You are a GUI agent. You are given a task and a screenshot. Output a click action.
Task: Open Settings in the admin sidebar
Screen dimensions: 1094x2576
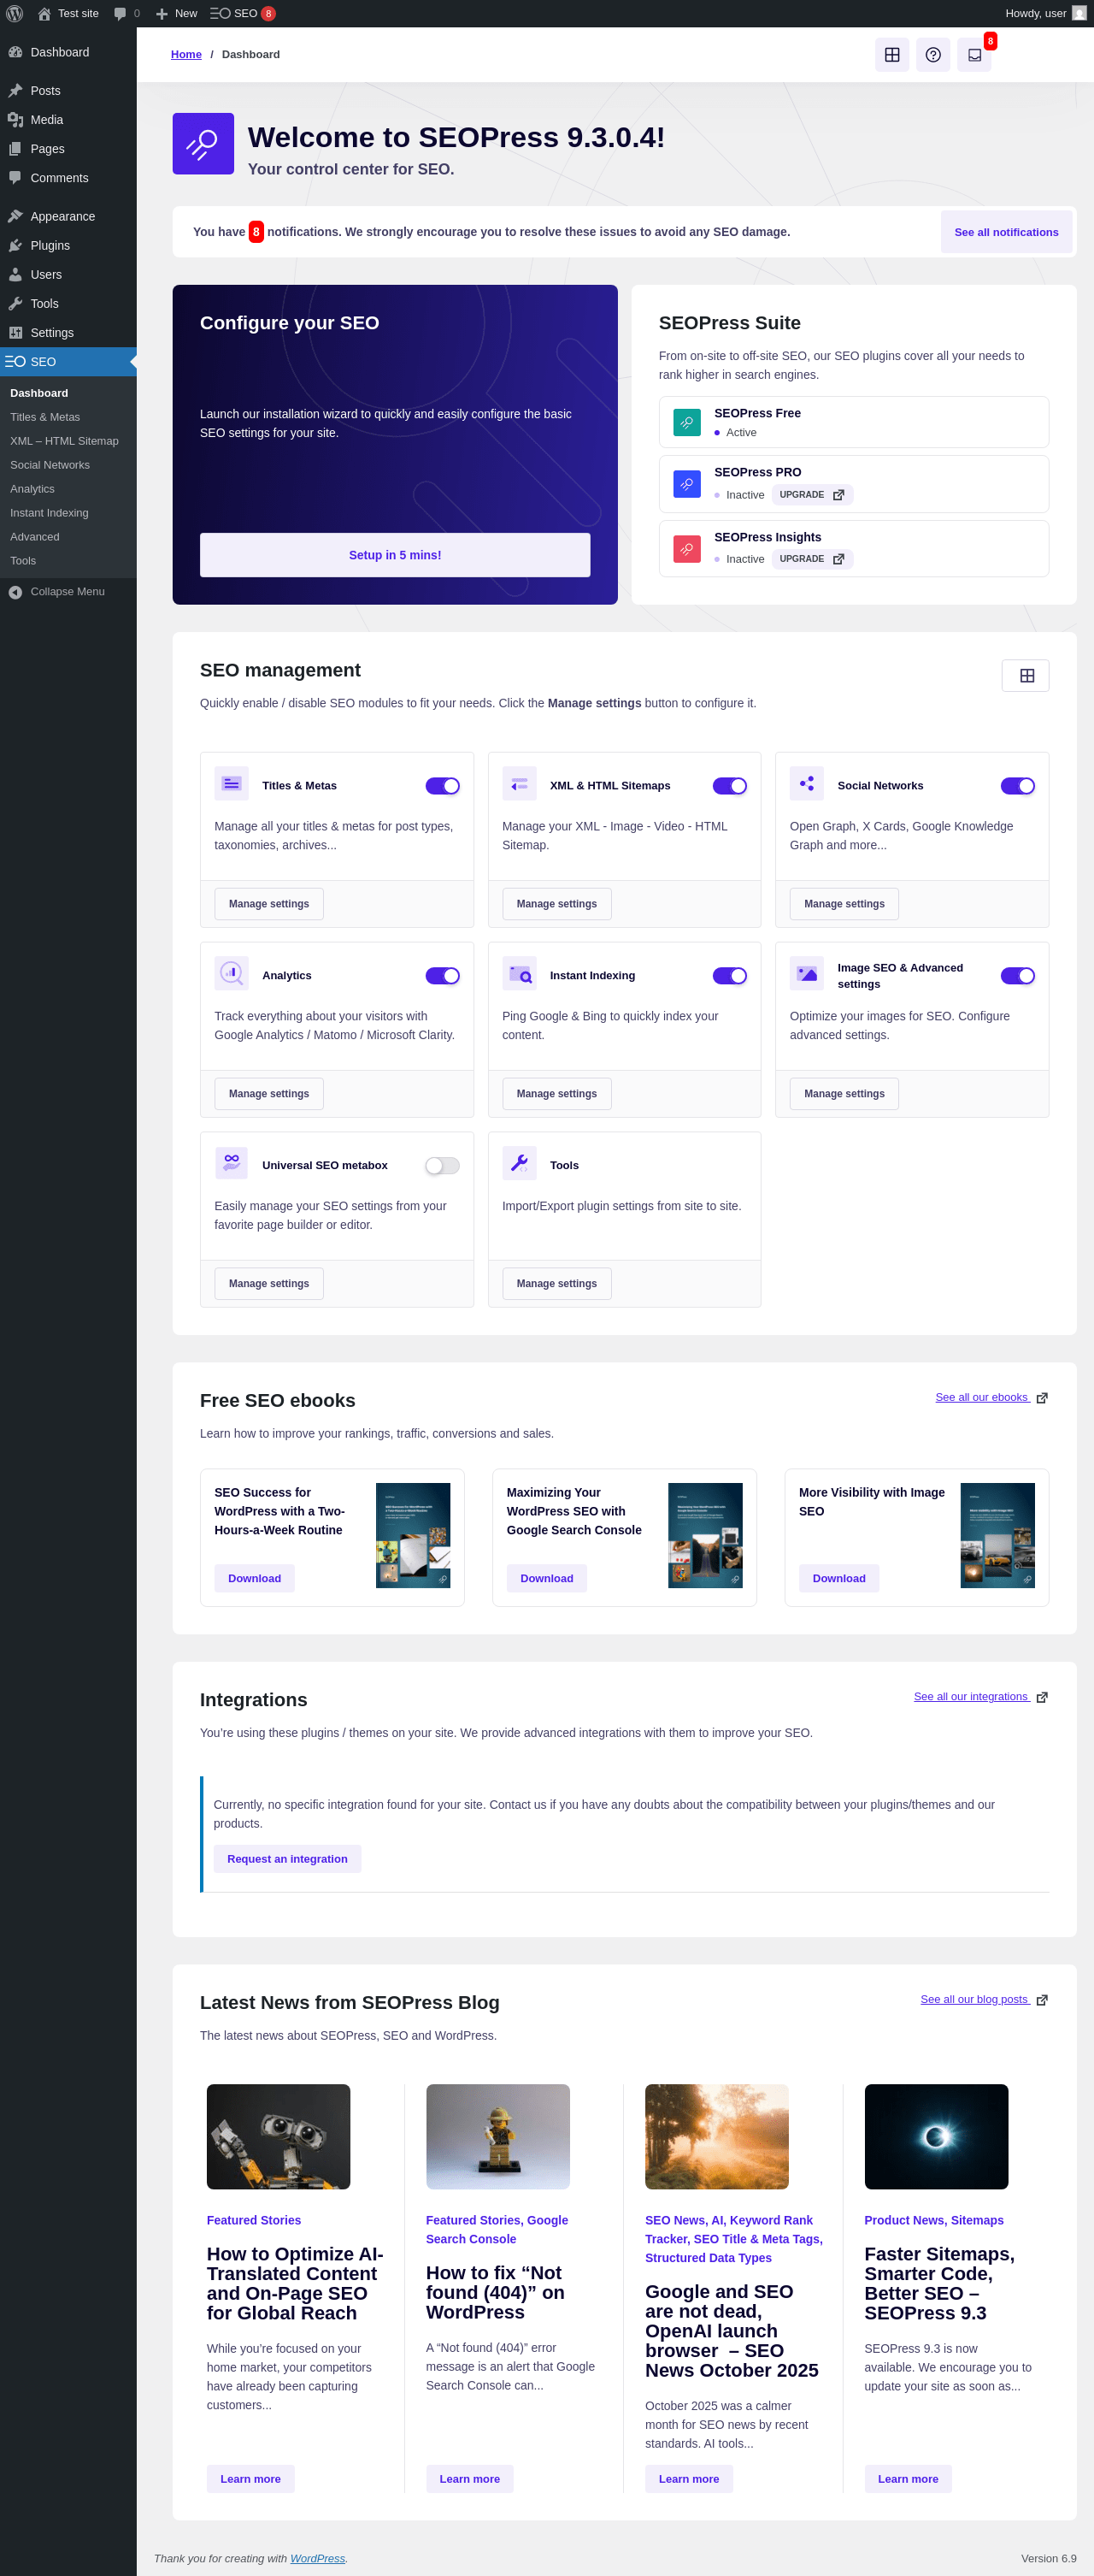click(68, 333)
